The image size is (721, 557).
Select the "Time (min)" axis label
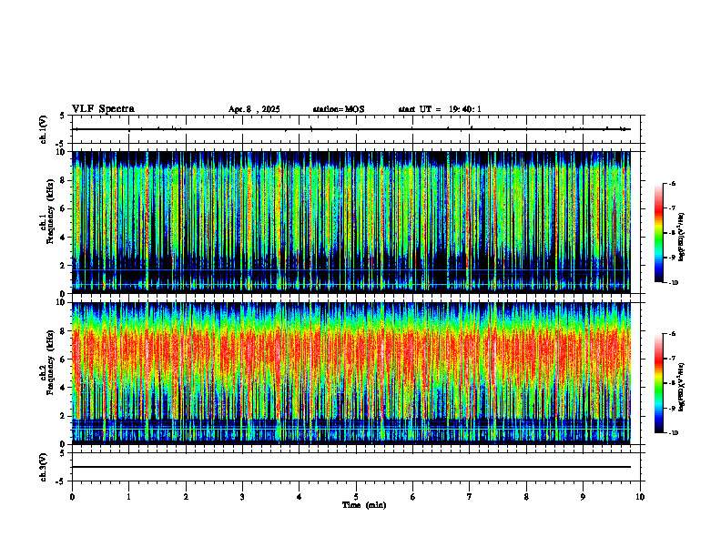point(364,505)
